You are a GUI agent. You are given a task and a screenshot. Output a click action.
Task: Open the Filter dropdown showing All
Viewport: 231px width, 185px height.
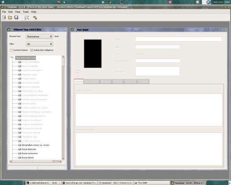[x=39, y=44]
